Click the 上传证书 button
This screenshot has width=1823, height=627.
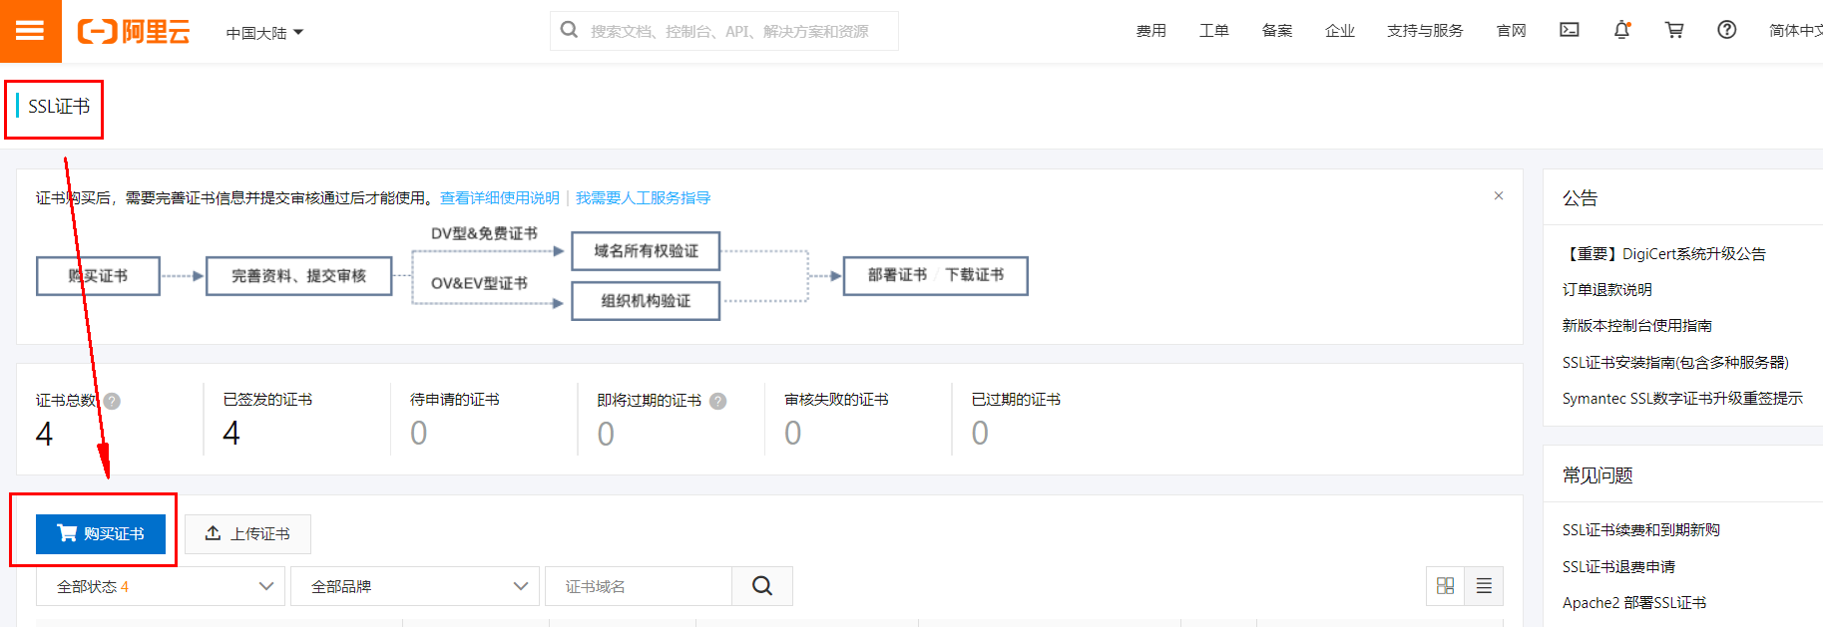point(247,533)
